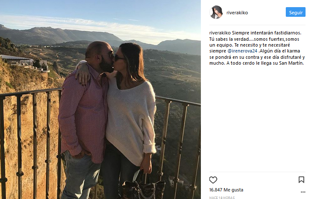
Task: Click the camouflage handbag in the photo
Action: click(x=143, y=187)
